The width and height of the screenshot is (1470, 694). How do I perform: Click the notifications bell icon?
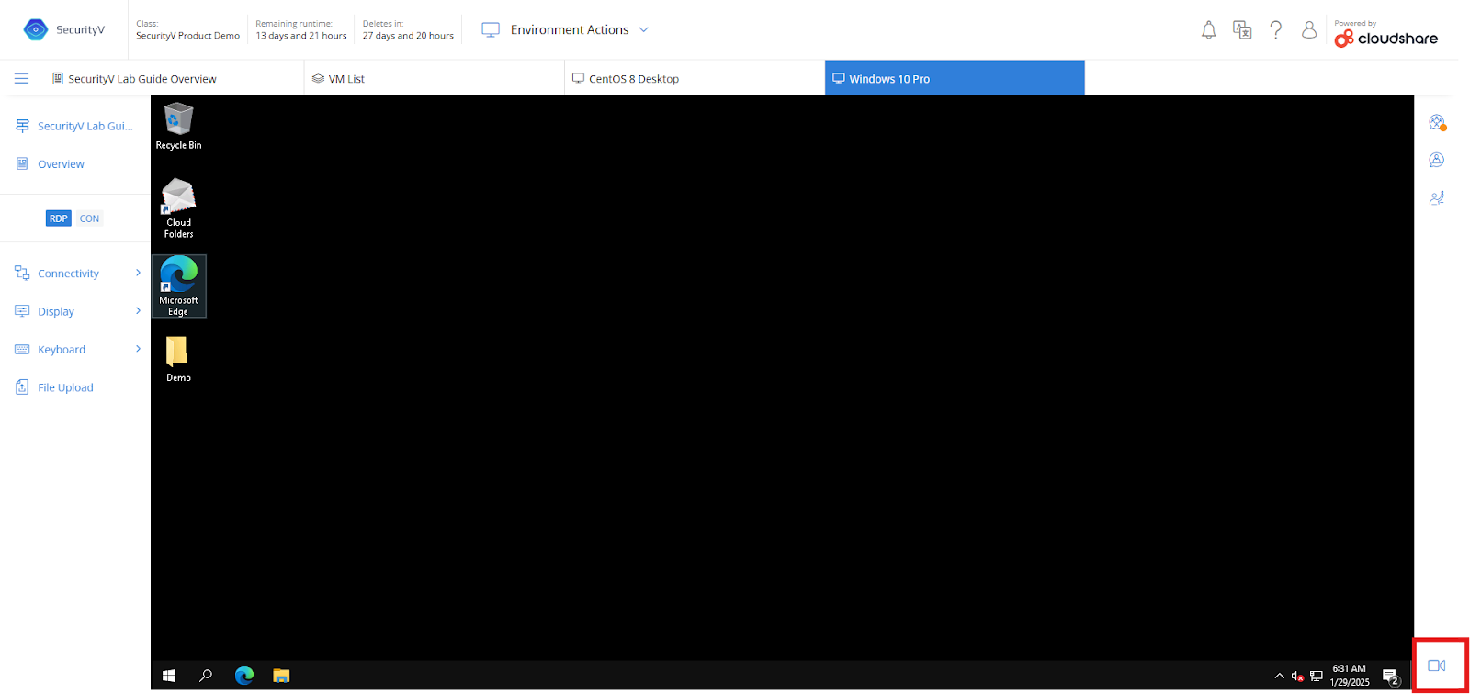click(1208, 30)
